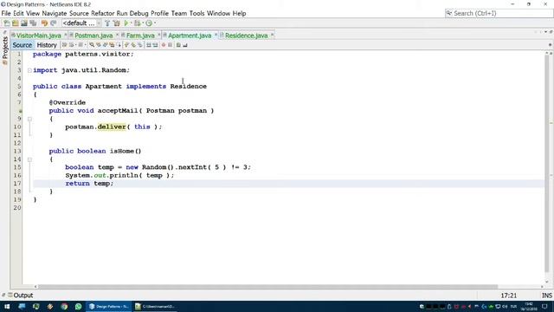The width and height of the screenshot is (554, 312).
Task: Open the editor tab list dropdown arrow
Action: point(545,32)
